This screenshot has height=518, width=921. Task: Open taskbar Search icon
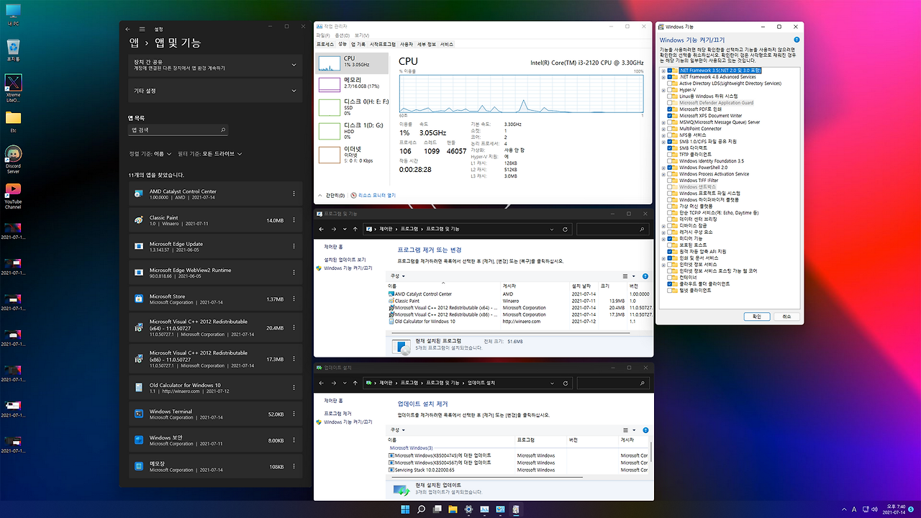421,509
